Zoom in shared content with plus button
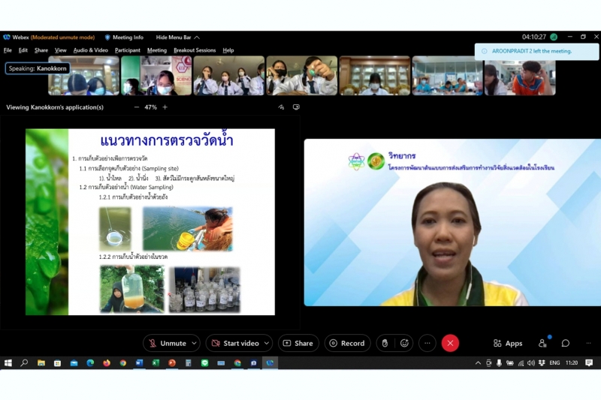Image resolution: width=601 pixels, height=400 pixels. point(165,107)
